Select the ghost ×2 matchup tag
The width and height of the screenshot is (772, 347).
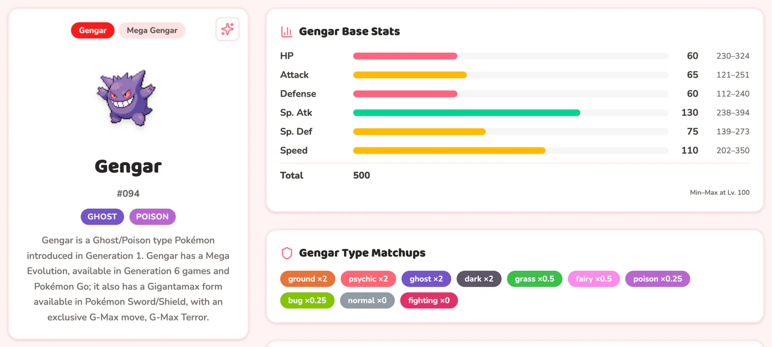tap(426, 279)
